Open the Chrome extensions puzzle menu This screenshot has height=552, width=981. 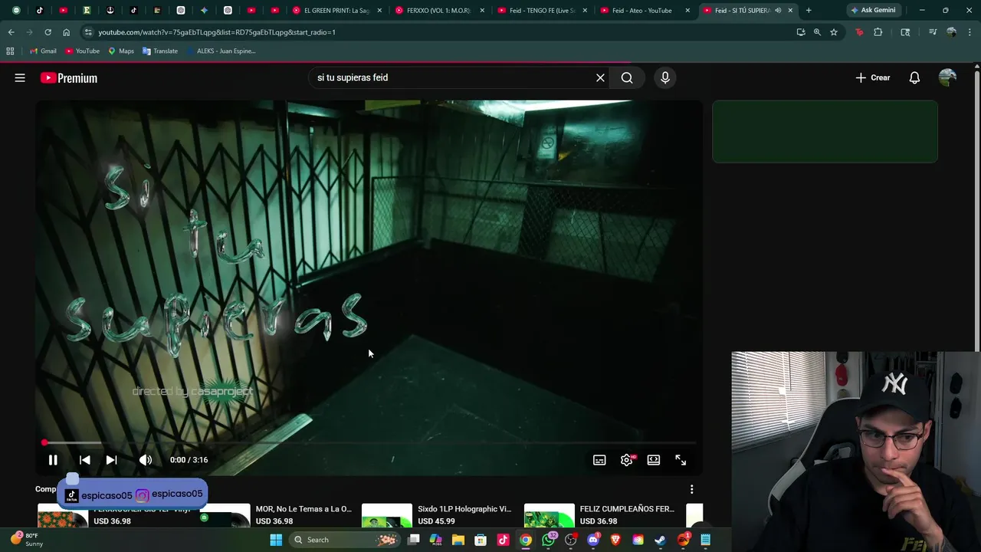878,32
